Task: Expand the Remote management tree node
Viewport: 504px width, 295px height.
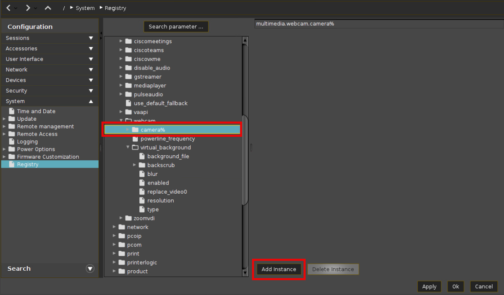Action: (5, 126)
